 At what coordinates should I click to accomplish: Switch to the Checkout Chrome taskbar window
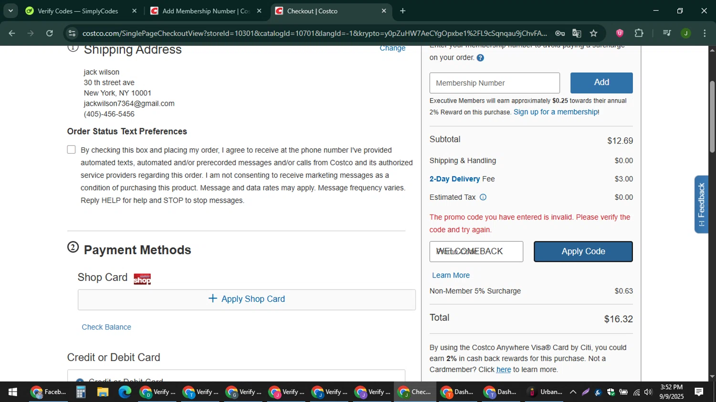(x=415, y=392)
